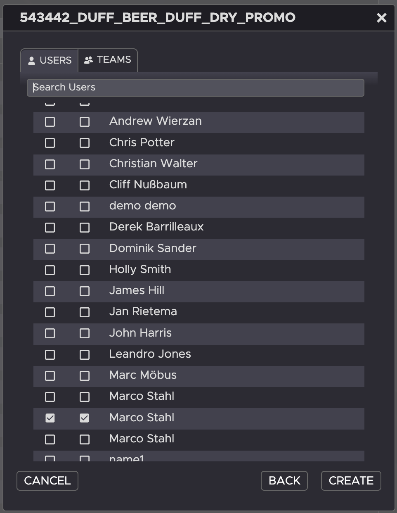397x513 pixels.
Task: Check the right checkbox for Derek Barrilleaux
Action: (x=85, y=228)
